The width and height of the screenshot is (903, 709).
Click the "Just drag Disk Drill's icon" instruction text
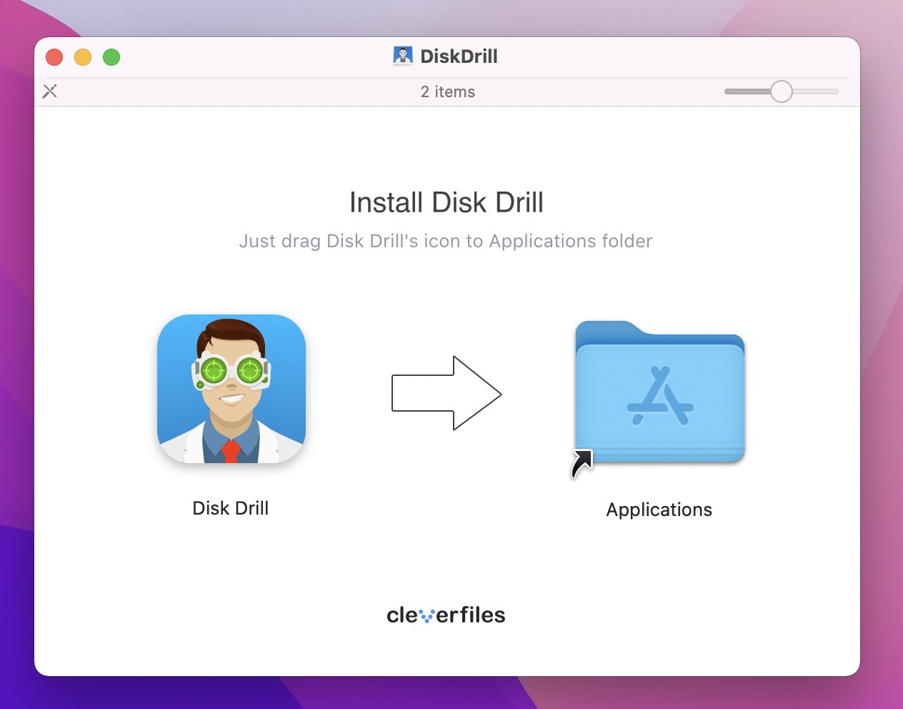coord(446,241)
